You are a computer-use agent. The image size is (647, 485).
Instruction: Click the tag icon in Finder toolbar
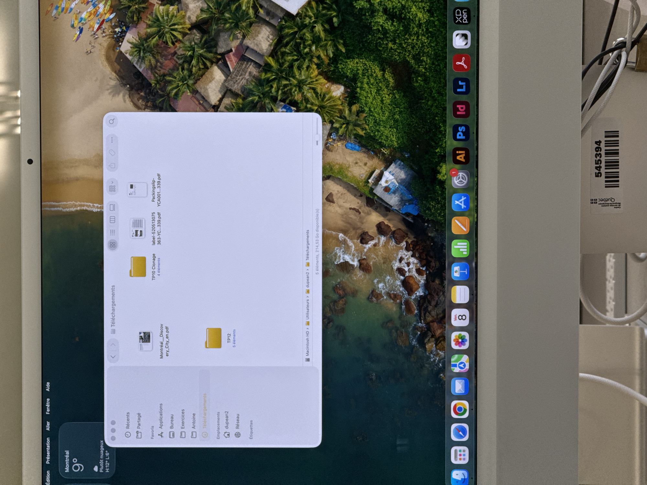coord(112,153)
